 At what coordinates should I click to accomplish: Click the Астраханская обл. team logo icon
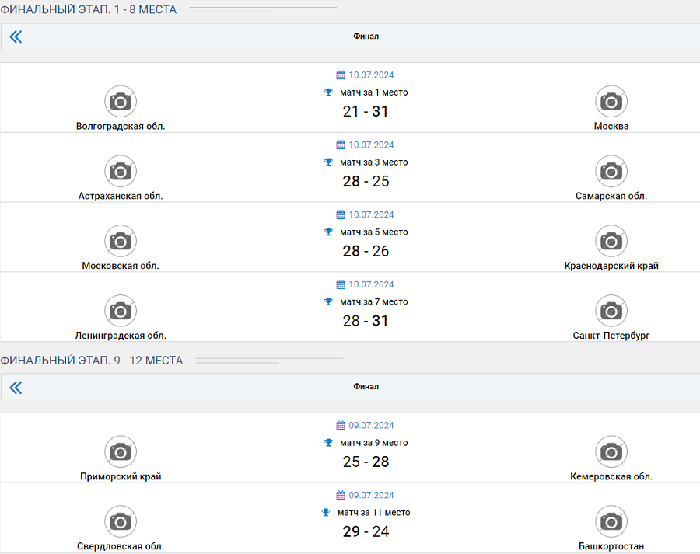coord(121,171)
